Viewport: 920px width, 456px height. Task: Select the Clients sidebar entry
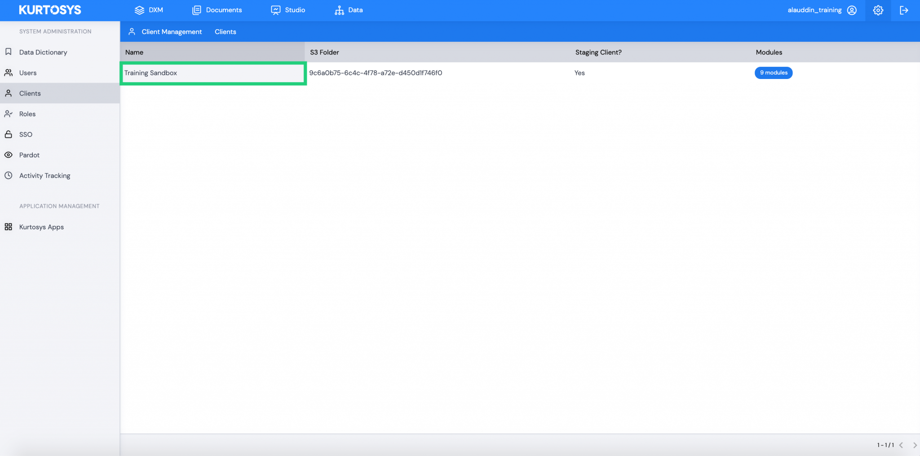click(x=30, y=93)
